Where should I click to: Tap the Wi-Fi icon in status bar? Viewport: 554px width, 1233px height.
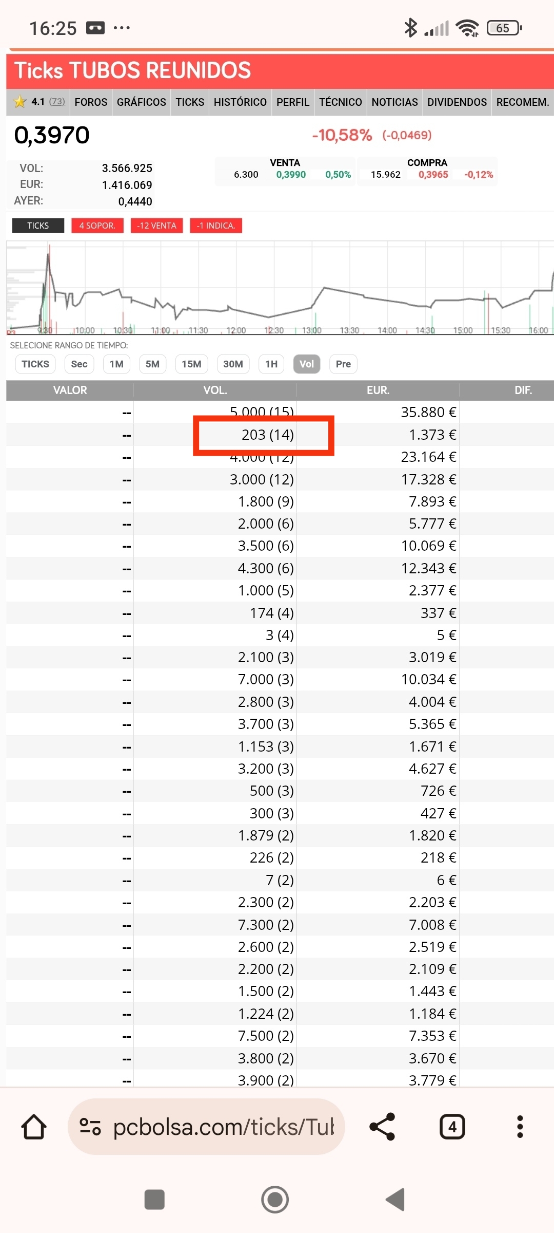(467, 28)
